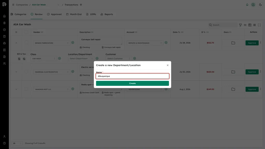Toggle checkbox for Madrigal Electromotive row
The height and width of the screenshot is (149, 265).
tap(26, 71)
